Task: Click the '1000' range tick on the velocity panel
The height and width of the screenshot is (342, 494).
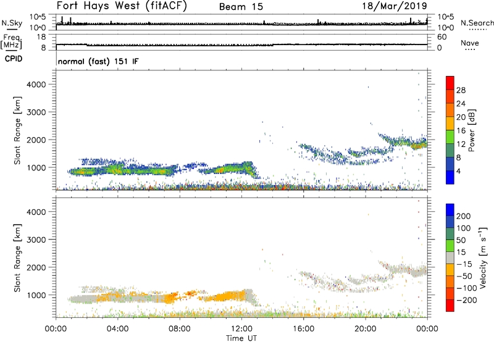Action: [36, 295]
